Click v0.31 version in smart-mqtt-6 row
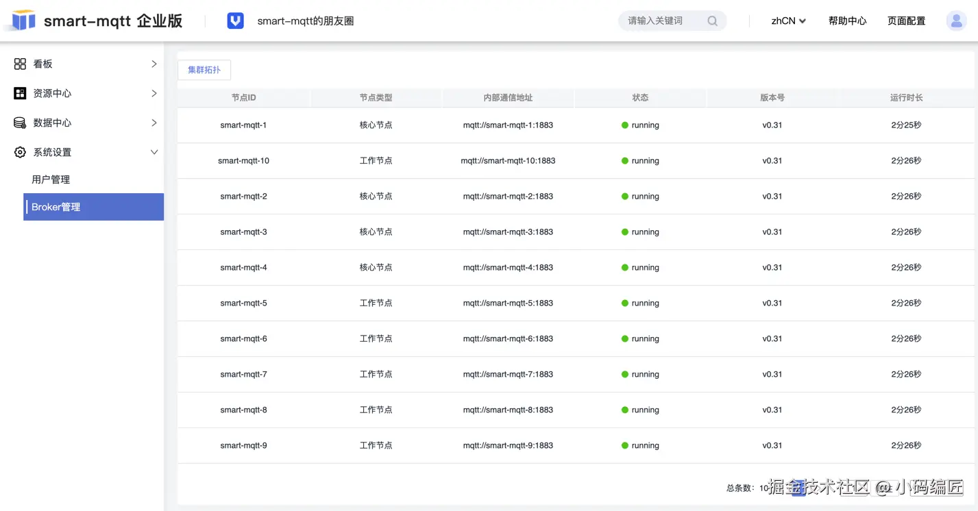The image size is (978, 511). [x=772, y=339]
